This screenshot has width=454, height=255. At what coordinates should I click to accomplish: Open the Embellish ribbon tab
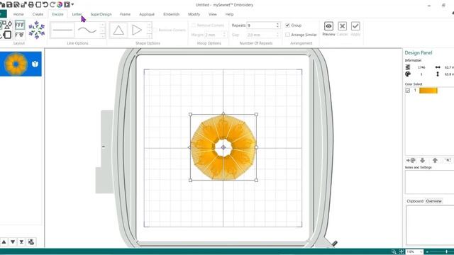pos(171,14)
